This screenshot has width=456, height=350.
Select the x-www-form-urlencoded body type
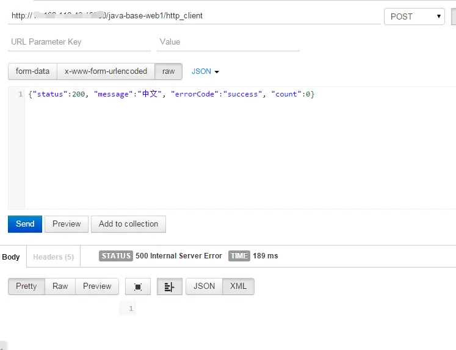[x=106, y=71]
